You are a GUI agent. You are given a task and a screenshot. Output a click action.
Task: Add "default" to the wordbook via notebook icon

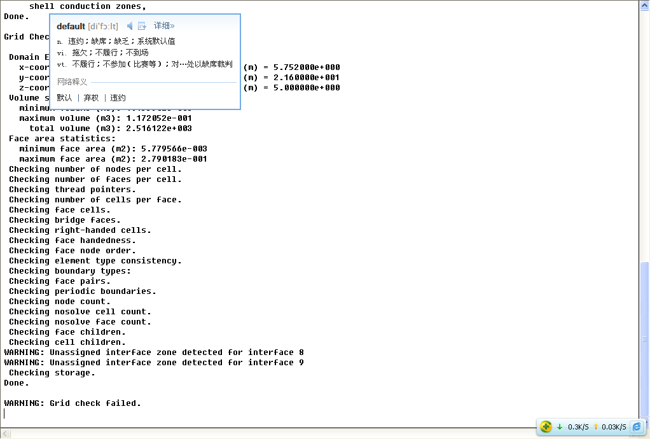tap(142, 26)
